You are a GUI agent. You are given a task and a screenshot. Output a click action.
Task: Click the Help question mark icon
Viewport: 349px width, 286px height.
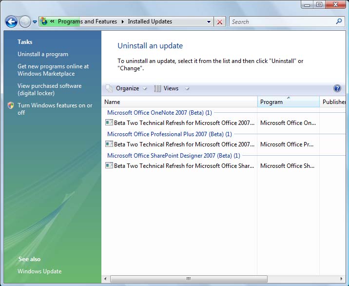click(x=337, y=88)
